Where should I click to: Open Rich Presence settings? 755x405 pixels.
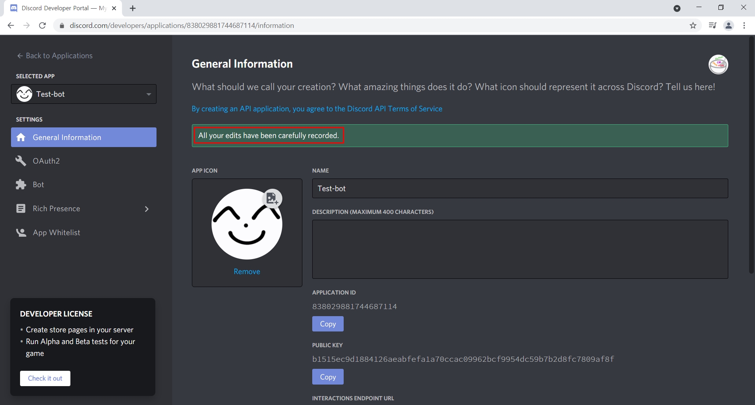pyautogui.click(x=84, y=208)
